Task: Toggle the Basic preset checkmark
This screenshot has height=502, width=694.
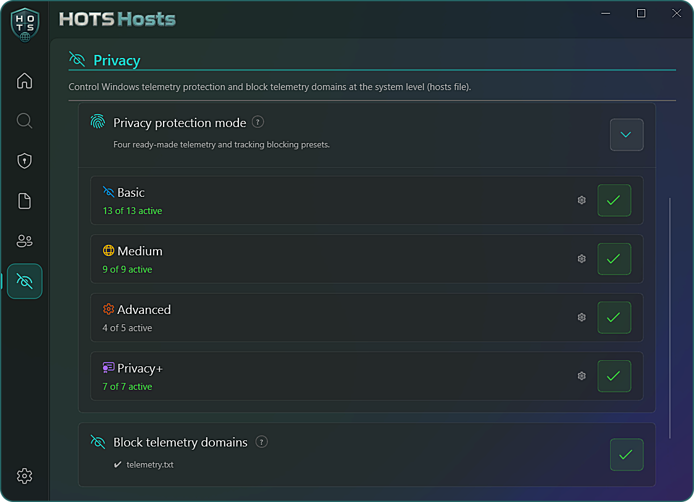Action: point(614,200)
